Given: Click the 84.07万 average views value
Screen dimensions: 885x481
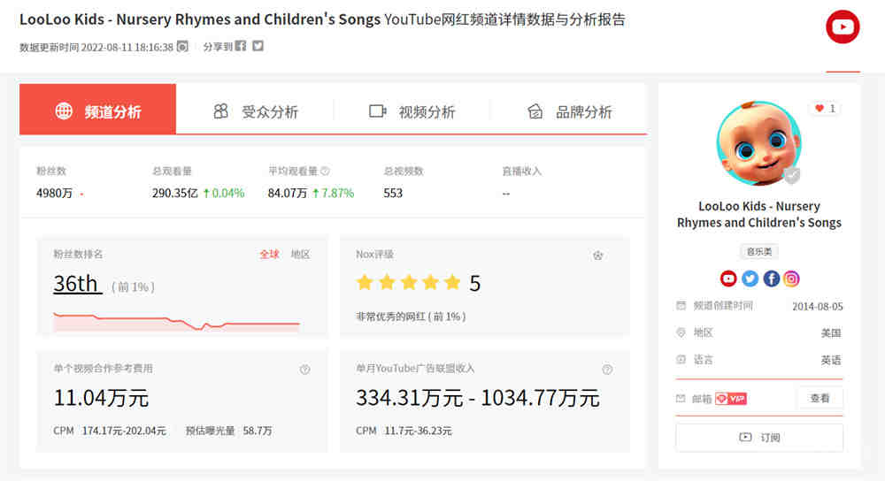Looking at the screenshot, I should [288, 194].
